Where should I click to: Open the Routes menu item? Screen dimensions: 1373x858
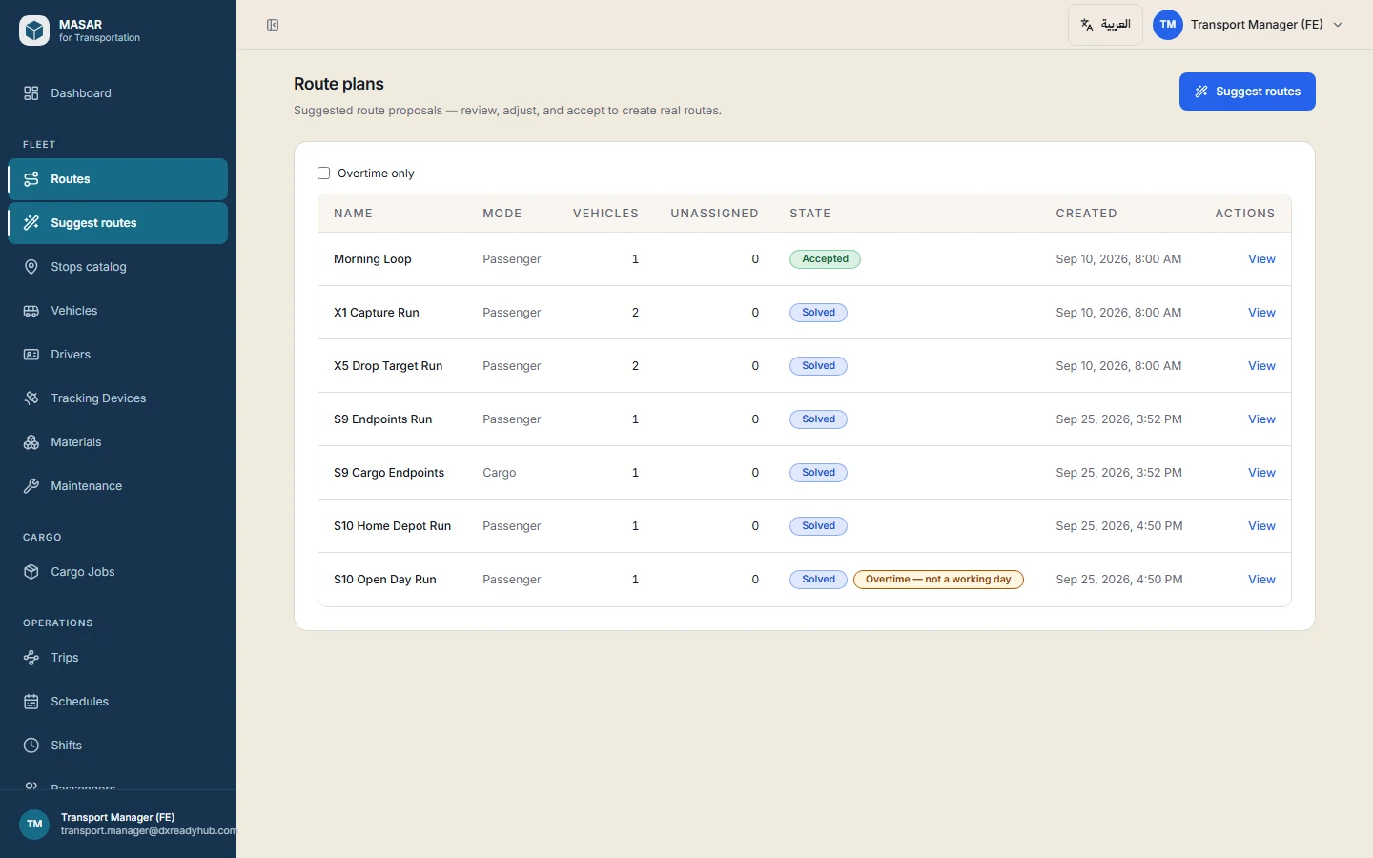[118, 179]
